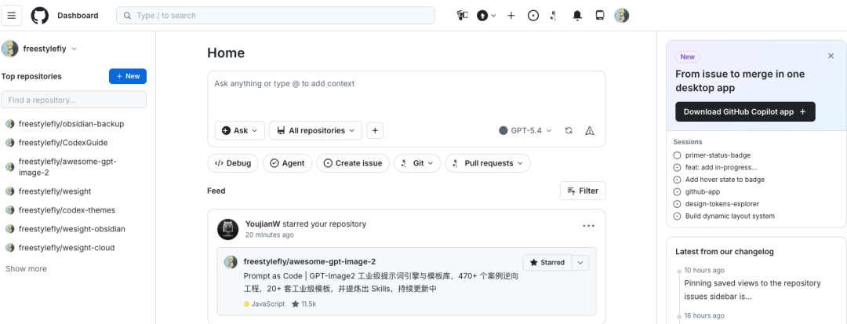Viewport: 847px width, 324px height.
Task: Click the github-app session status icon
Action: pos(678,191)
